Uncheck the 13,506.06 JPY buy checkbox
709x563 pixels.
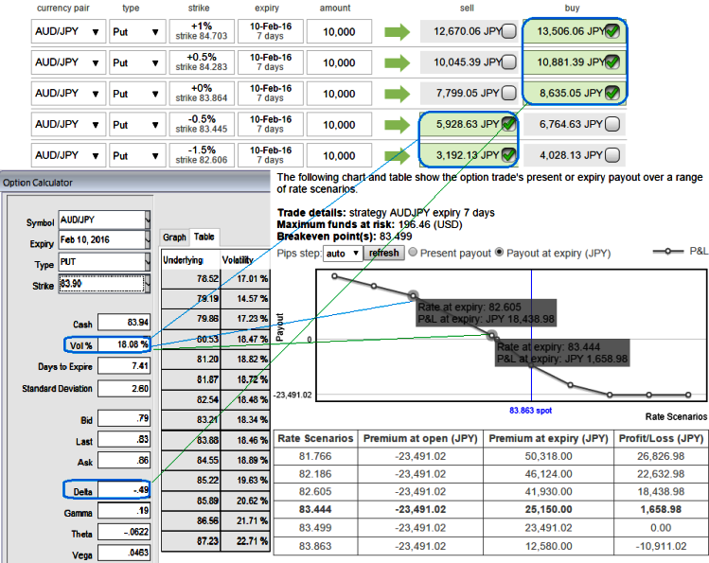(612, 32)
